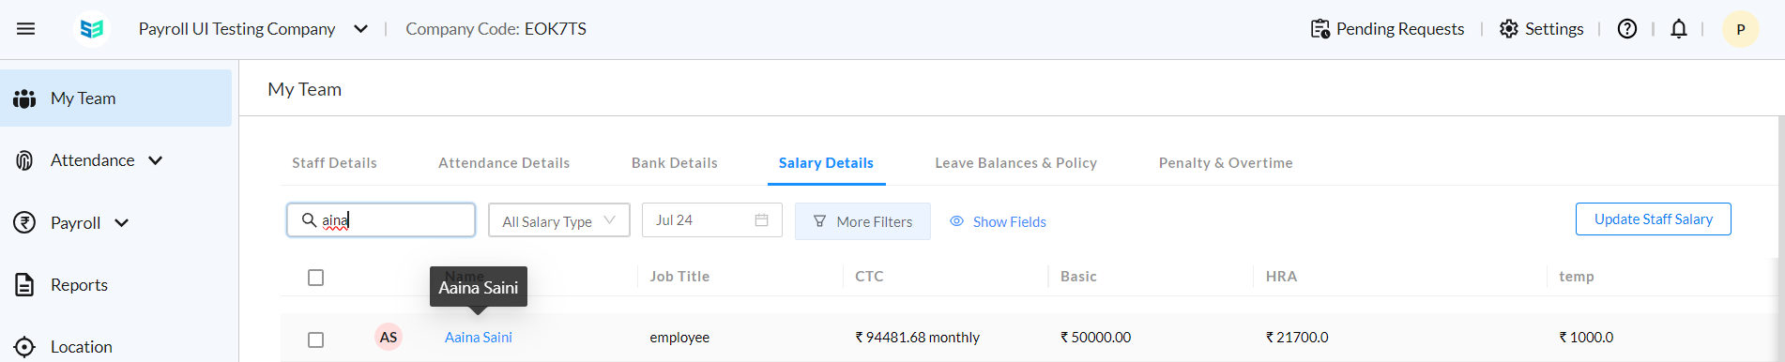1785x362 pixels.
Task: Click the company logo icon
Action: click(92, 29)
